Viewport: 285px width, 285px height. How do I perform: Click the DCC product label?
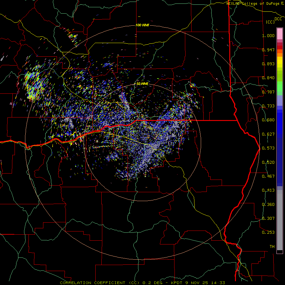coord(278,19)
